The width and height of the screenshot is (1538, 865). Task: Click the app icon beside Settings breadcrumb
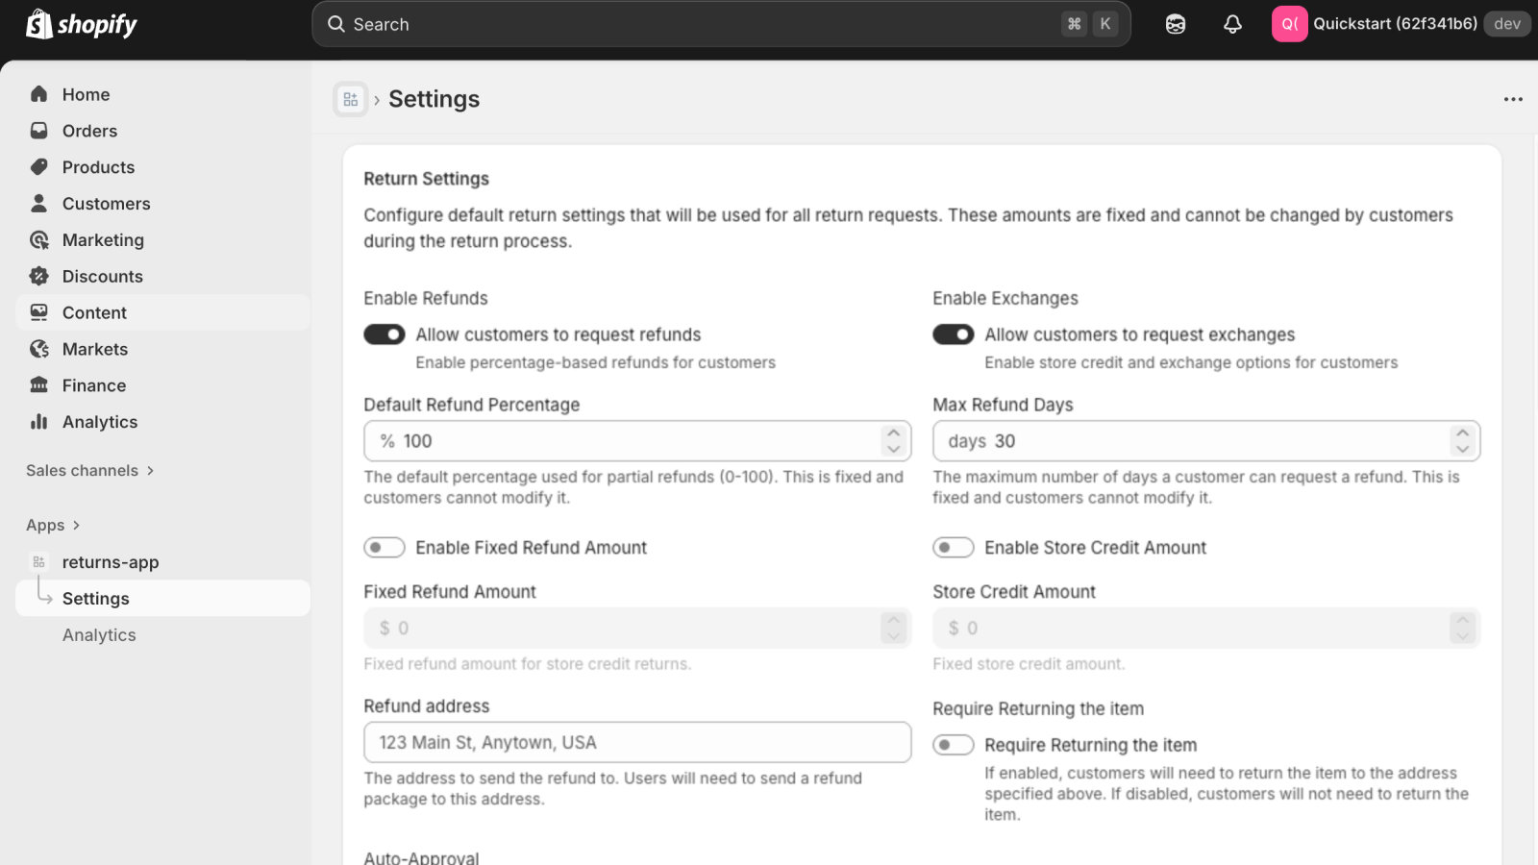point(350,99)
